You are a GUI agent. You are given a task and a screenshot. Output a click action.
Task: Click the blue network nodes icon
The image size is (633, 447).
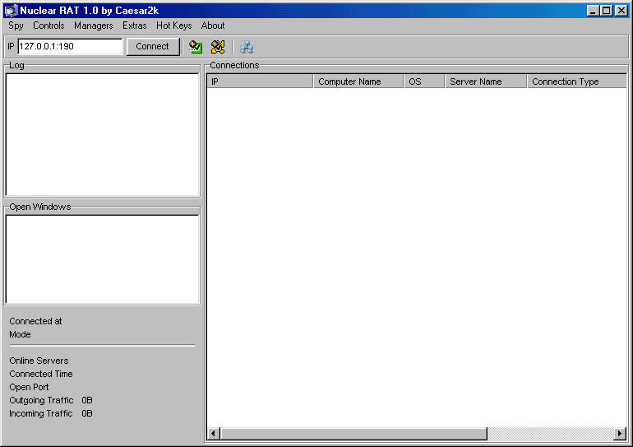pyautogui.click(x=247, y=47)
